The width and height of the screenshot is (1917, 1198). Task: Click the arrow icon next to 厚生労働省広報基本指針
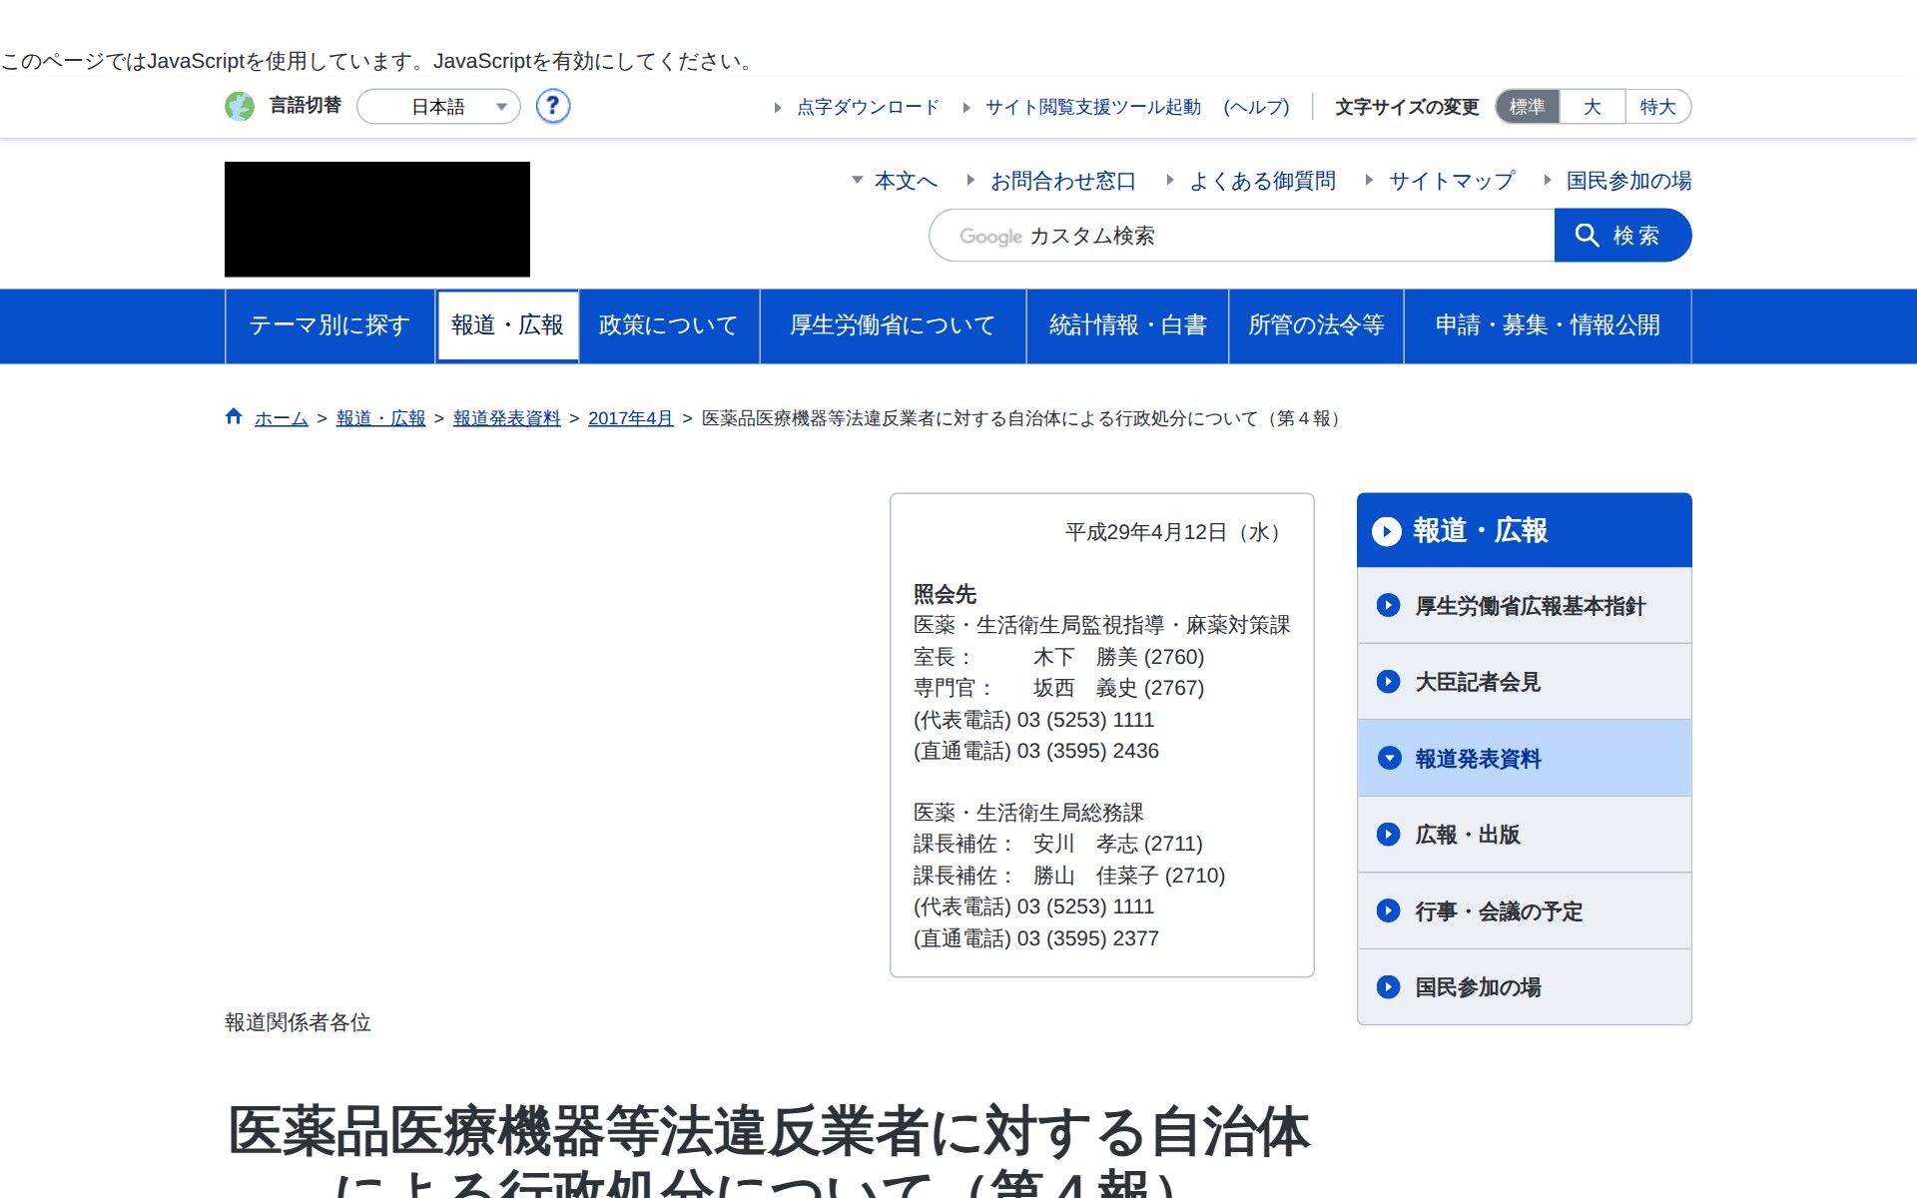(x=1388, y=605)
